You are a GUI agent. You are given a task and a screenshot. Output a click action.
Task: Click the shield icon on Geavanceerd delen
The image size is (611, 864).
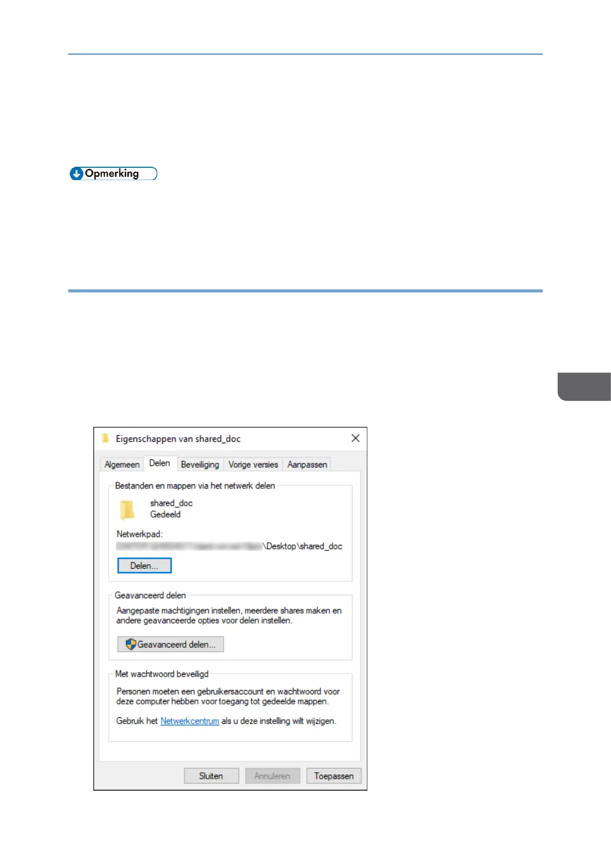pyautogui.click(x=131, y=644)
